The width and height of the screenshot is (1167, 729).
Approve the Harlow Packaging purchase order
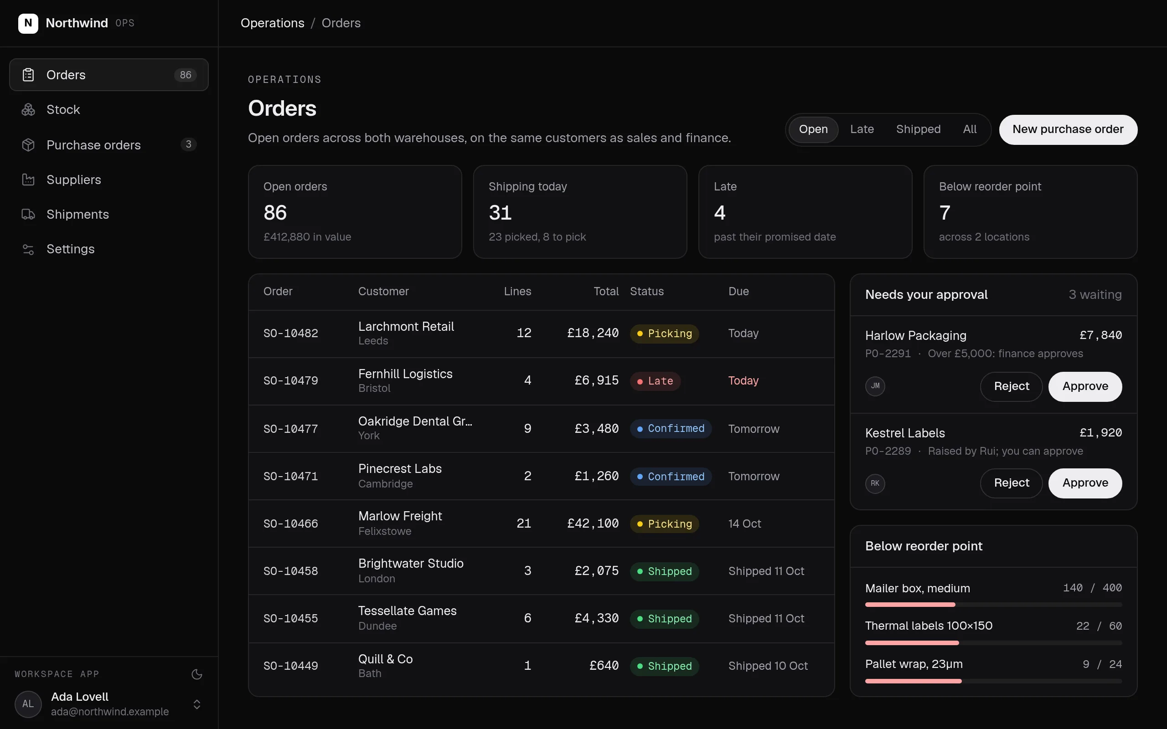point(1085,386)
